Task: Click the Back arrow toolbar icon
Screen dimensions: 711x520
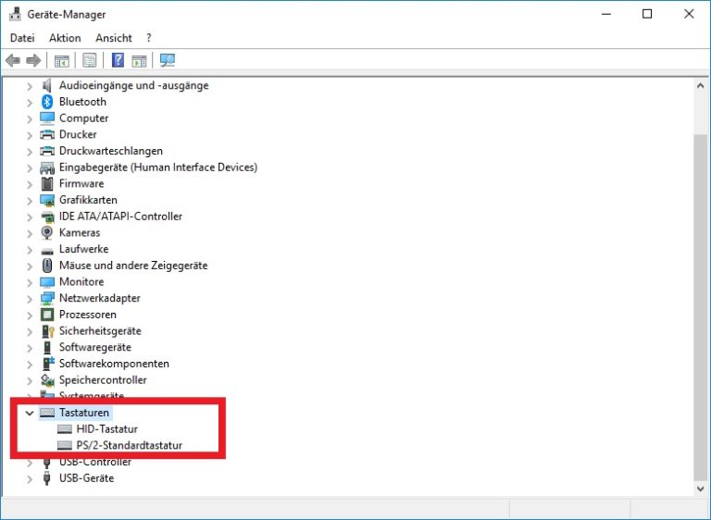Action: click(x=13, y=60)
